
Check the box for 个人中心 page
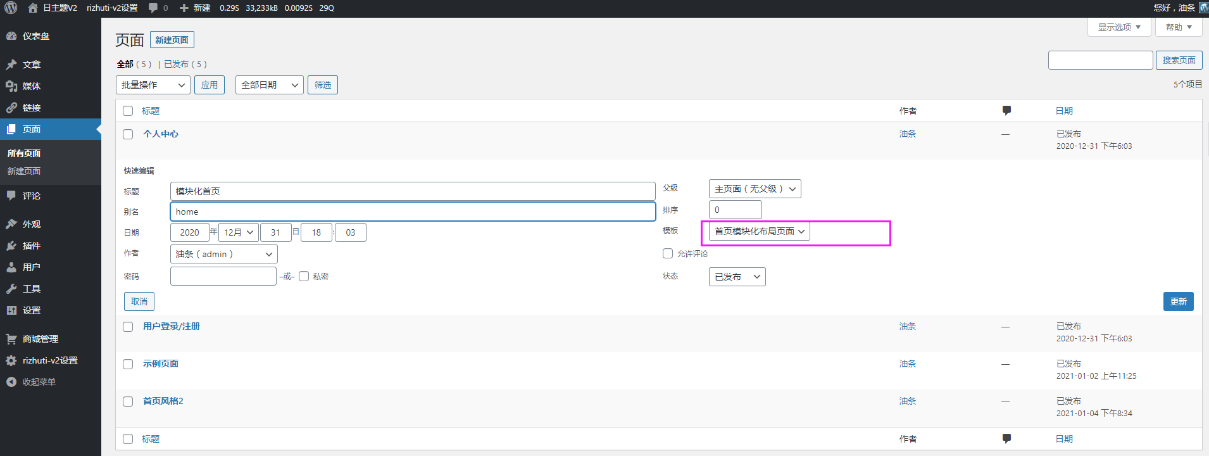tap(128, 134)
